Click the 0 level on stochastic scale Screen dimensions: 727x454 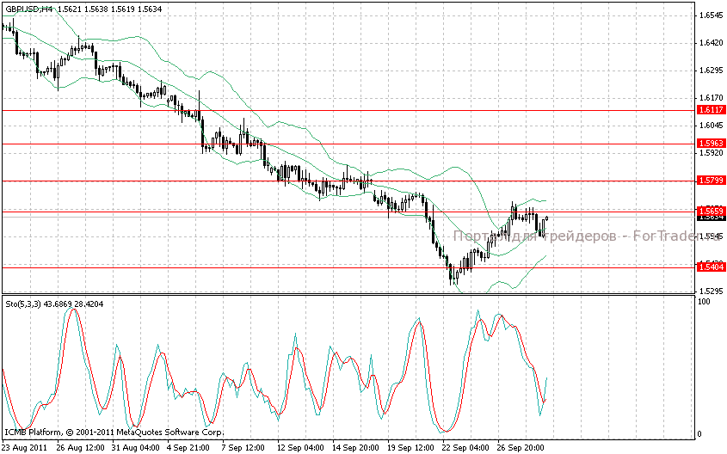(x=699, y=434)
